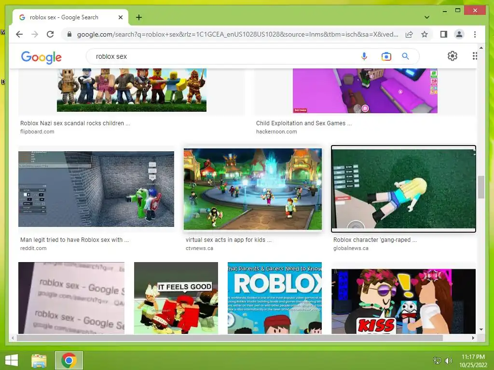The height and width of the screenshot is (370, 494).
Task: Click the vertical scrollbar thumb
Action: coord(481,187)
